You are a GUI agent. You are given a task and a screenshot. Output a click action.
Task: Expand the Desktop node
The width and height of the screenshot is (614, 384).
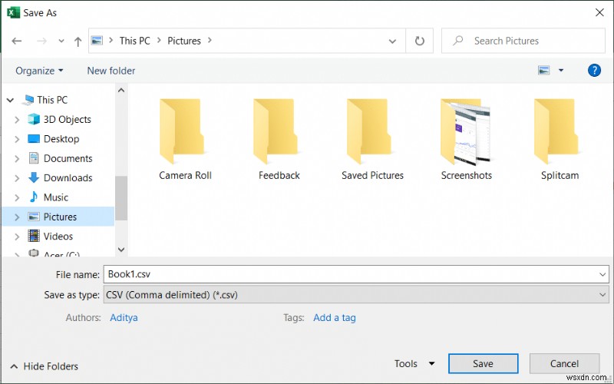click(17, 139)
